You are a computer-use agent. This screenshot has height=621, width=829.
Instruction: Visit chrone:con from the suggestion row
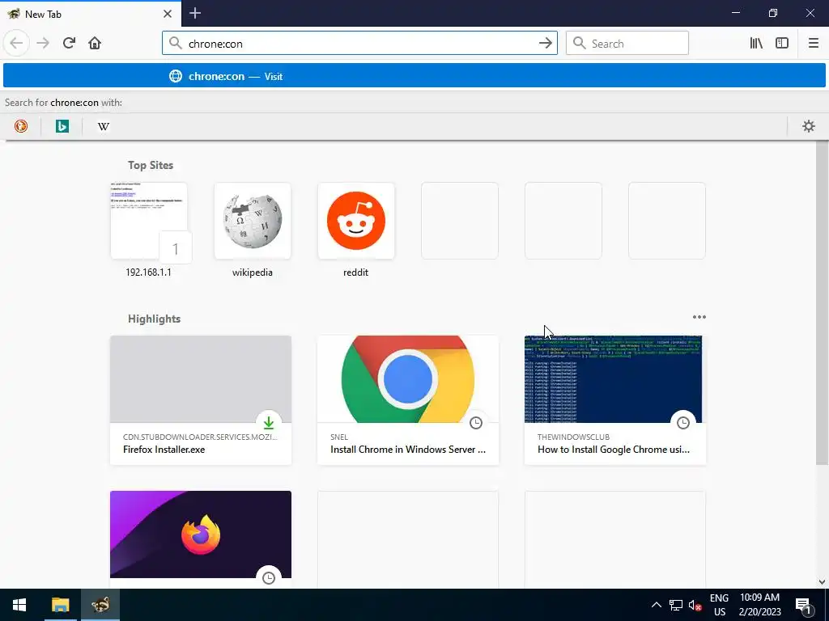[x=414, y=76]
